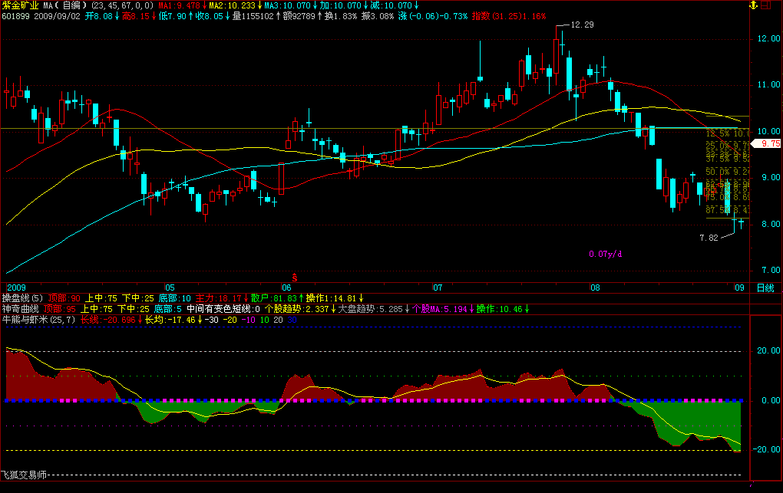Click the 顶部:95 value
The image size is (783, 493).
click(59, 310)
